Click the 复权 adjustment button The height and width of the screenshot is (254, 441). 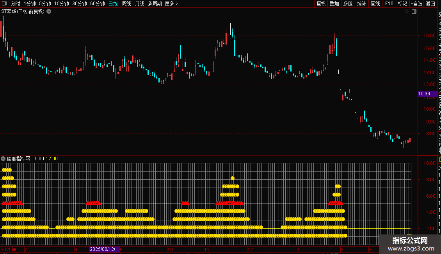(x=321, y=4)
